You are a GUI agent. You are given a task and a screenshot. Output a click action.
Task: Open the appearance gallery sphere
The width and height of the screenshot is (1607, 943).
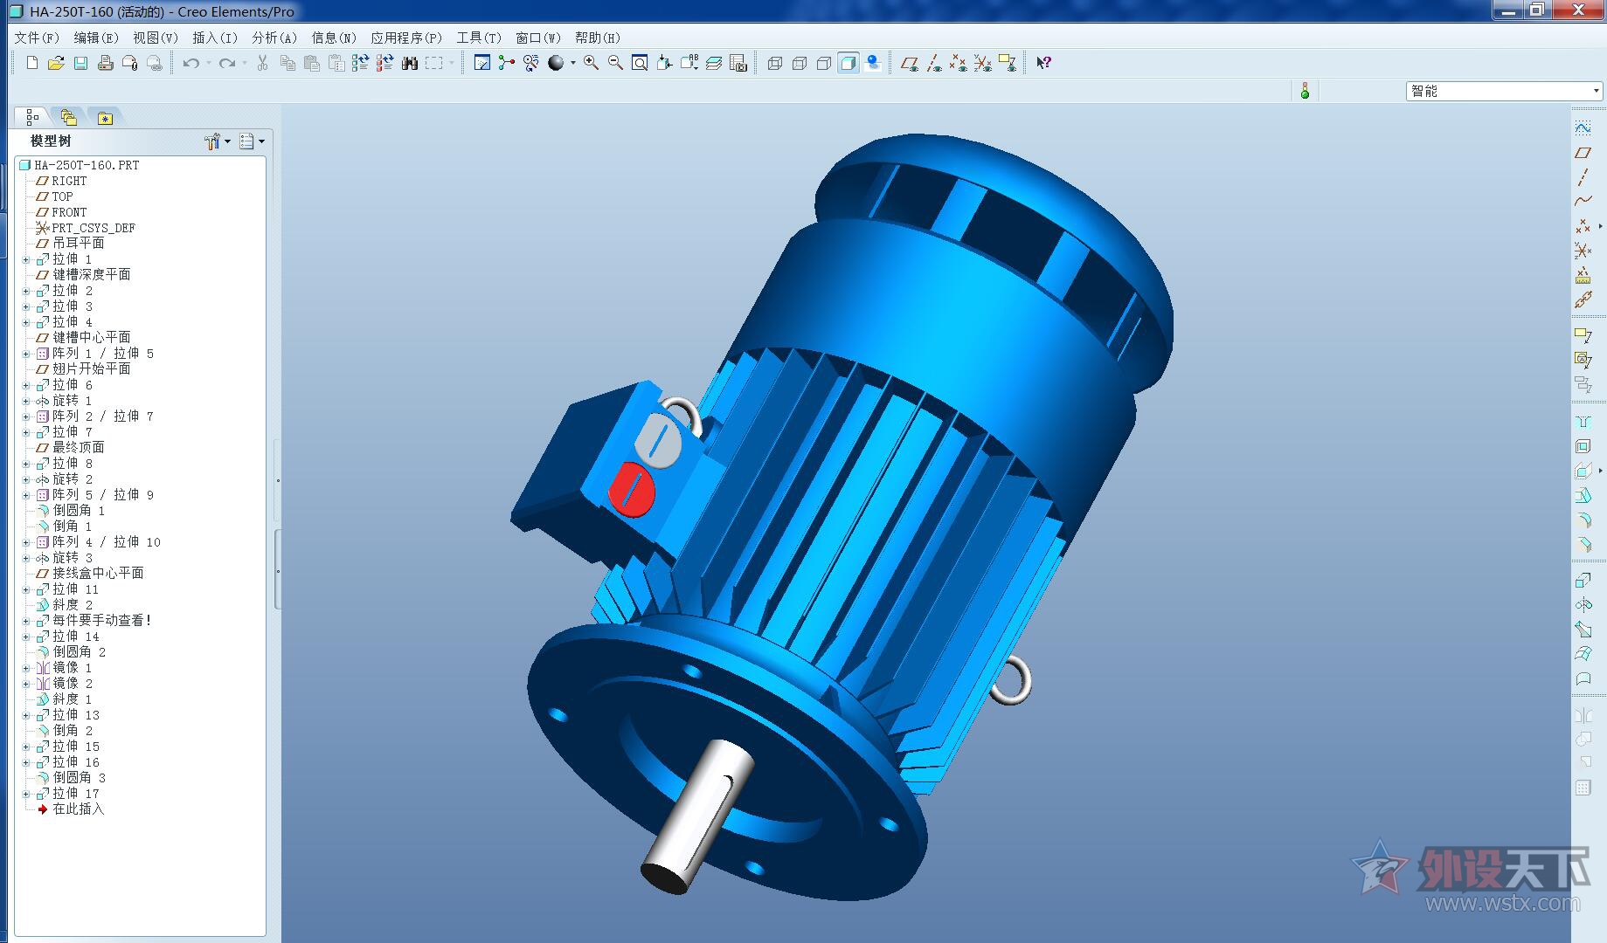(556, 63)
